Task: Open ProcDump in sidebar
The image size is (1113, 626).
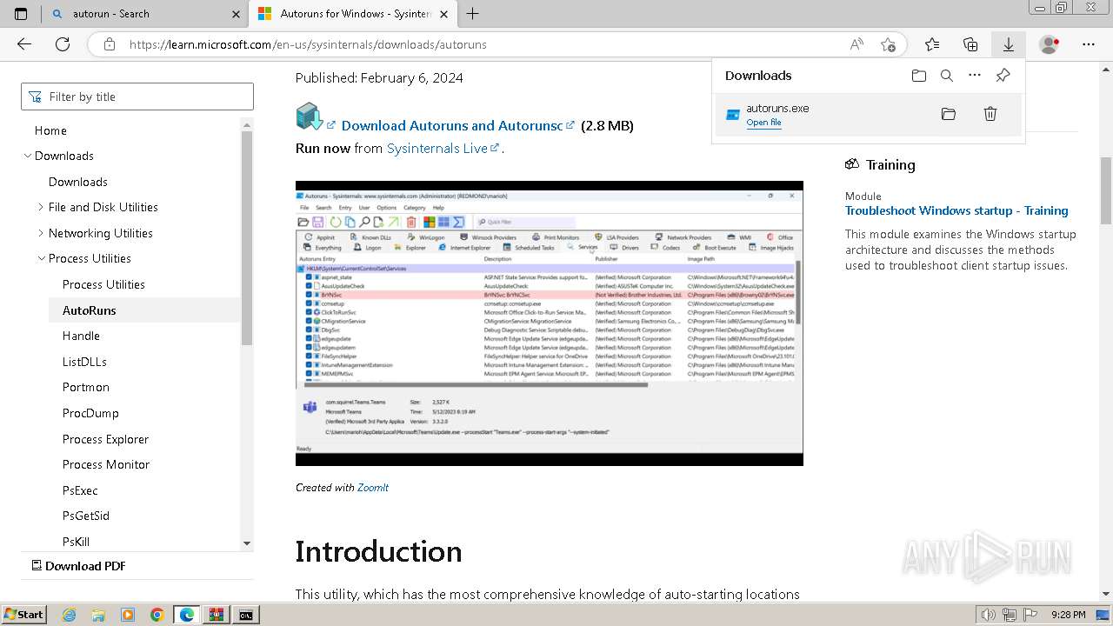Action: click(x=90, y=413)
